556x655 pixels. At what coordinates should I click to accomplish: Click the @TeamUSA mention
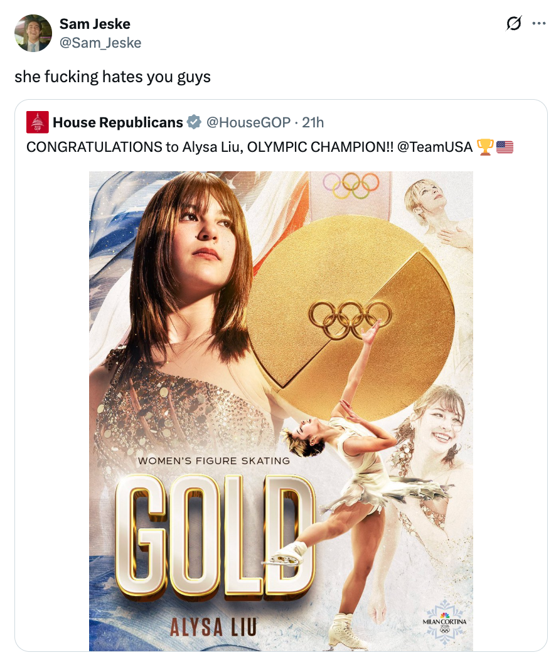click(x=434, y=147)
